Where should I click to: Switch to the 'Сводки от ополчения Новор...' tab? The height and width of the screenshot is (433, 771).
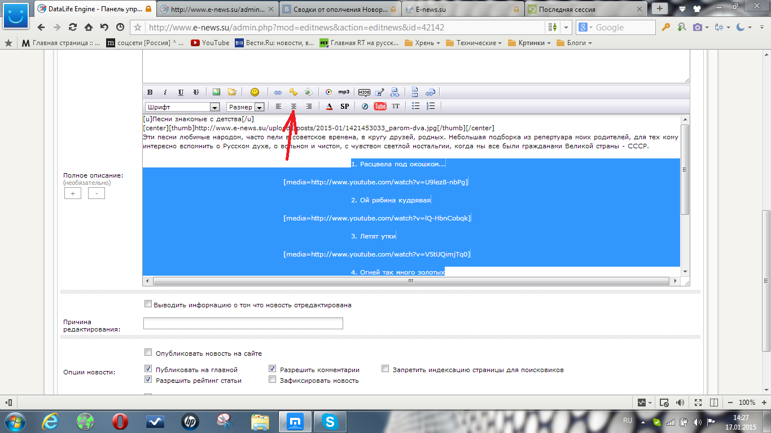coord(340,9)
